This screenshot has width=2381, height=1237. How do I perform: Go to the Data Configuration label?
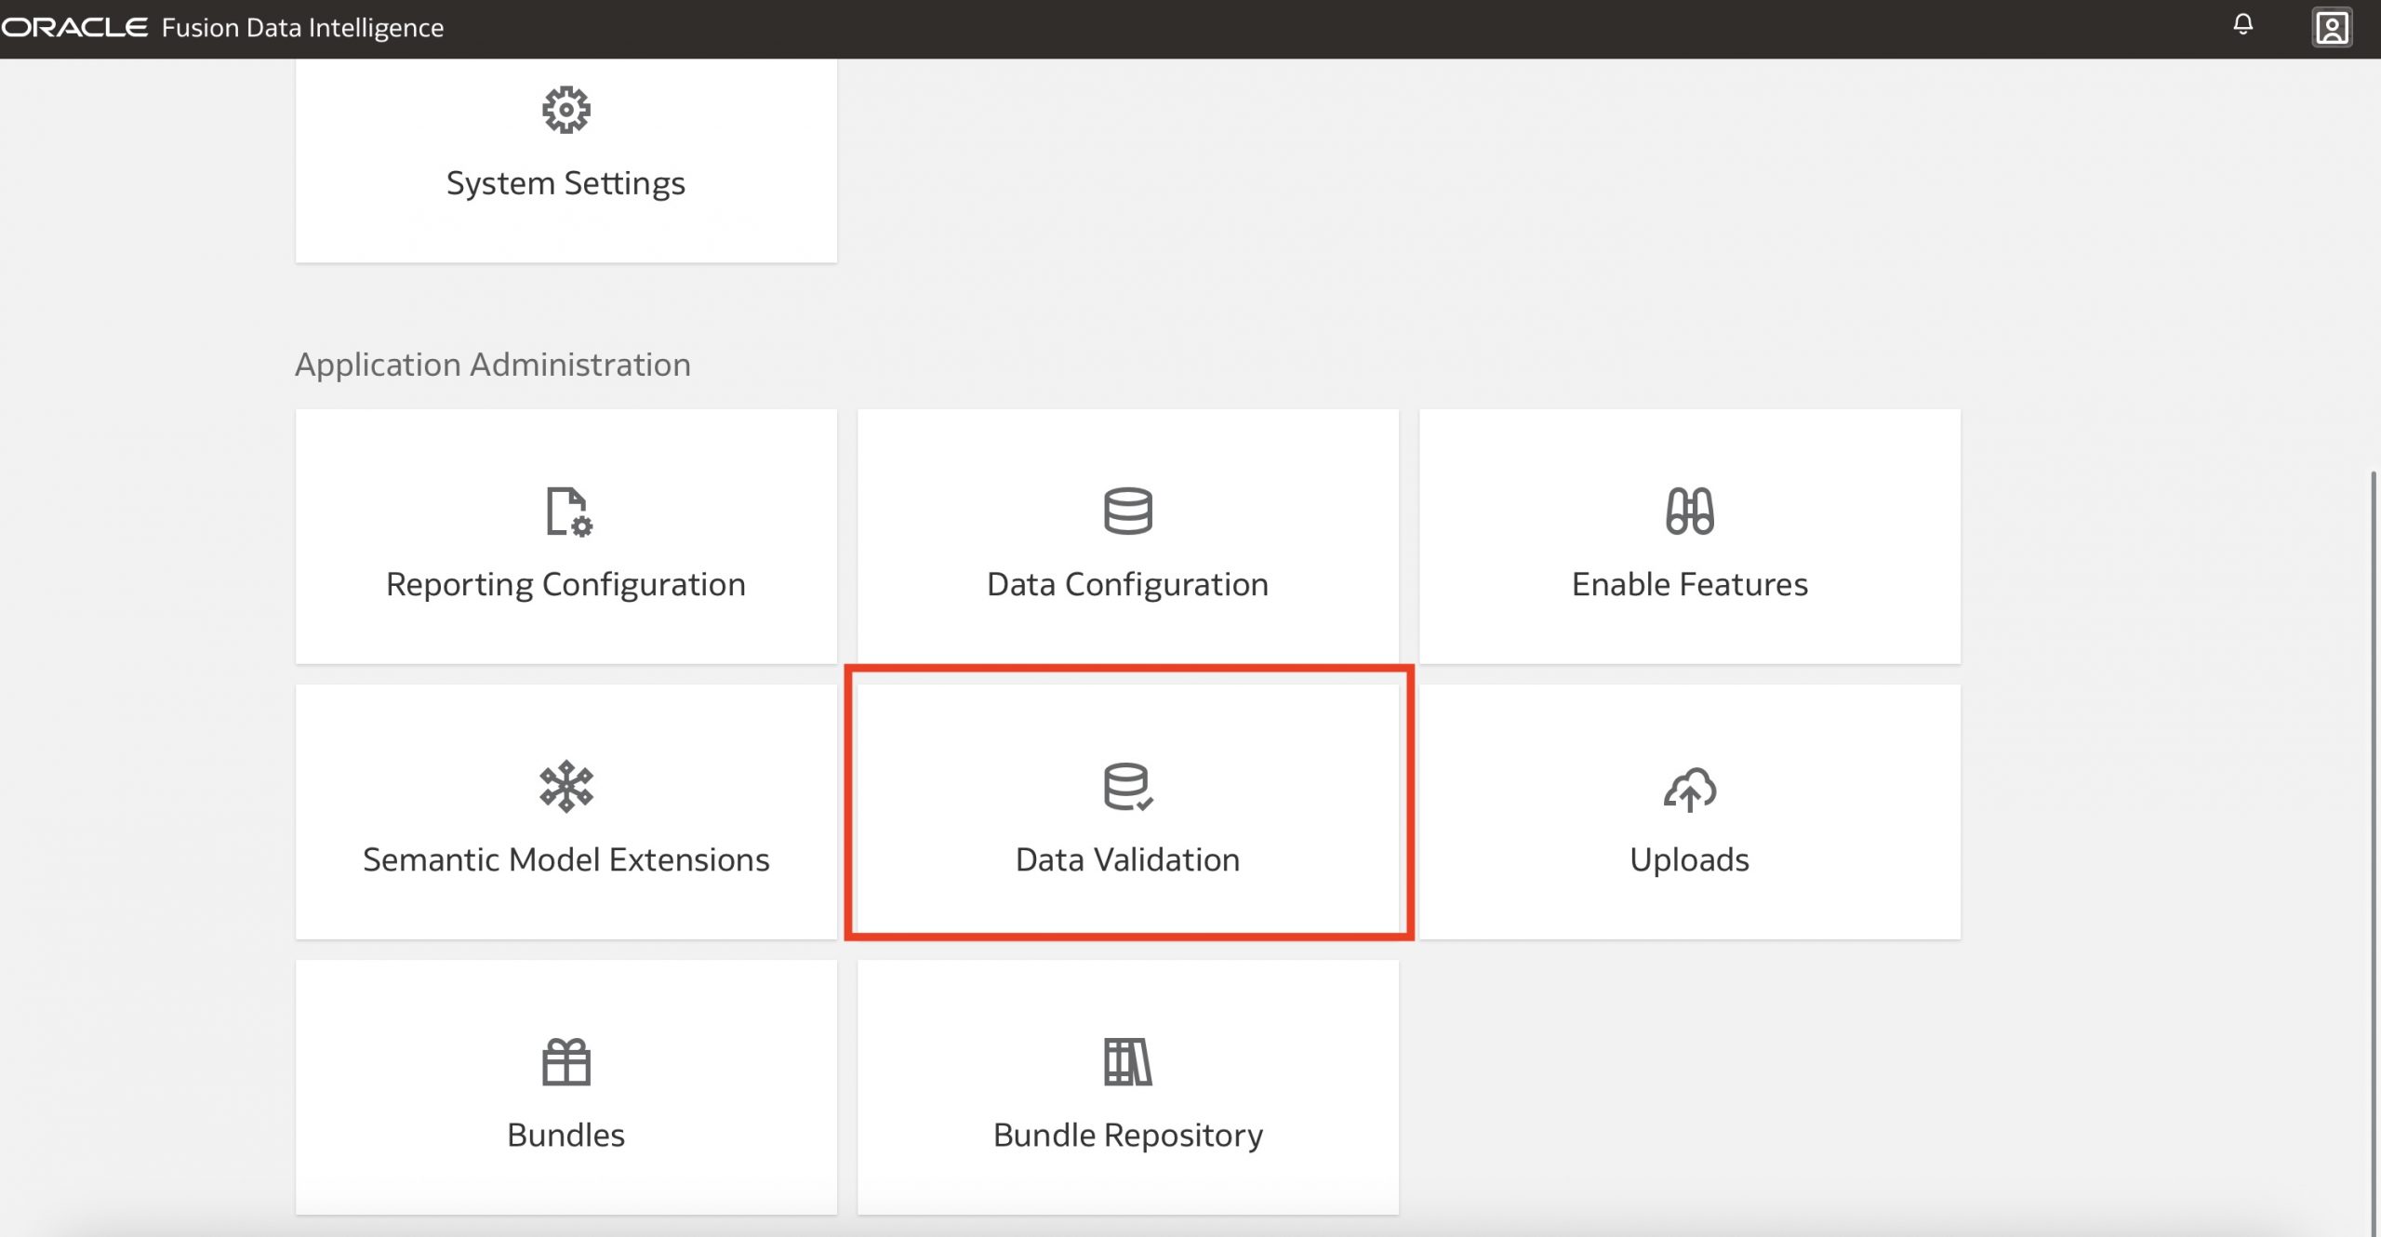(1127, 584)
